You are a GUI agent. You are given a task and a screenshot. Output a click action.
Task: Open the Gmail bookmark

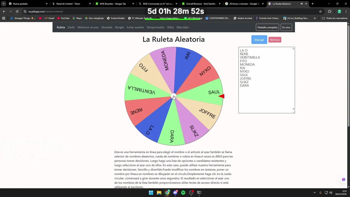(x=49, y=18)
